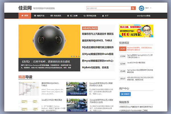Select the red active carousel dot
Screen dimensions: 171x114
pyautogui.click(x=77, y=56)
